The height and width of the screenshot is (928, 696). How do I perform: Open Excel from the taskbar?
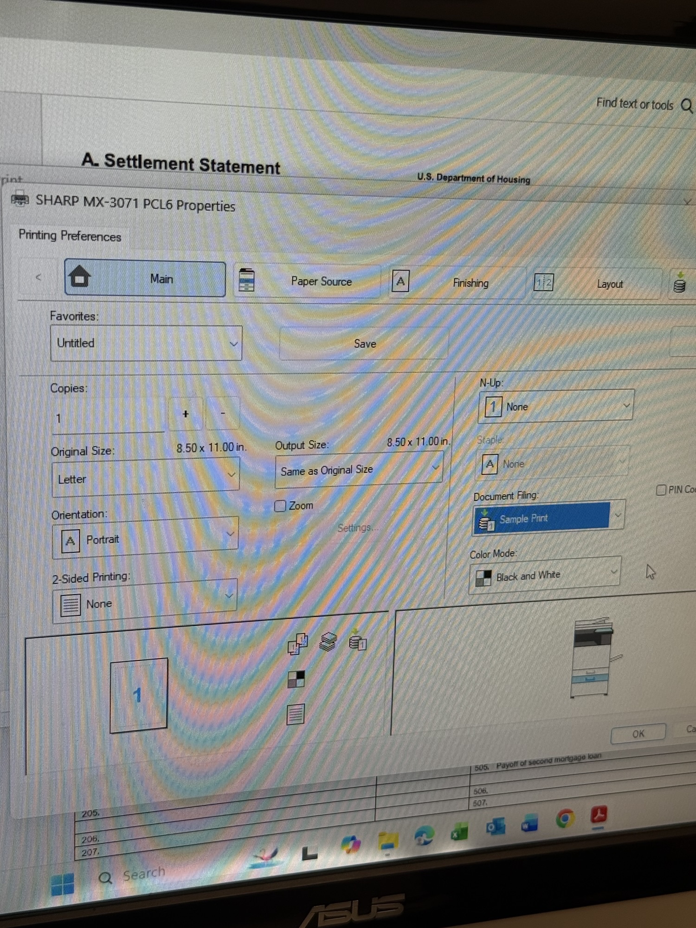tap(459, 832)
